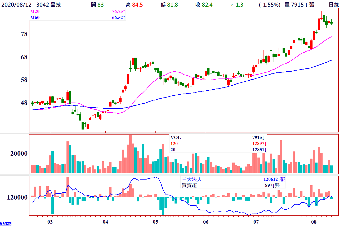
Task: Click the M20 moving average label
Action: click(34, 12)
